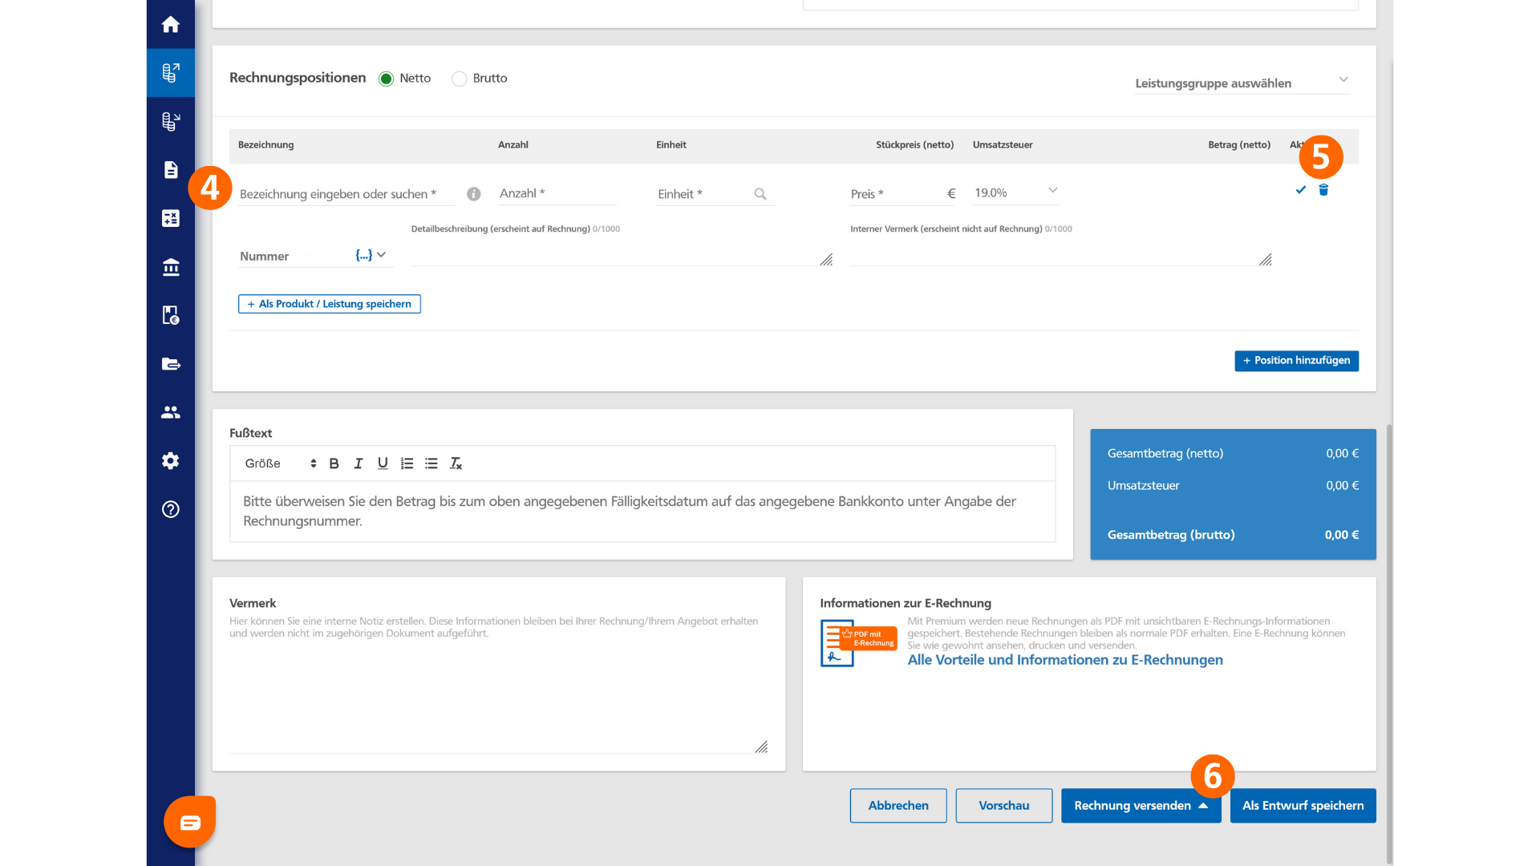Image resolution: width=1540 pixels, height=866 pixels.
Task: Open the contacts people icon in sidebar
Action: (170, 412)
